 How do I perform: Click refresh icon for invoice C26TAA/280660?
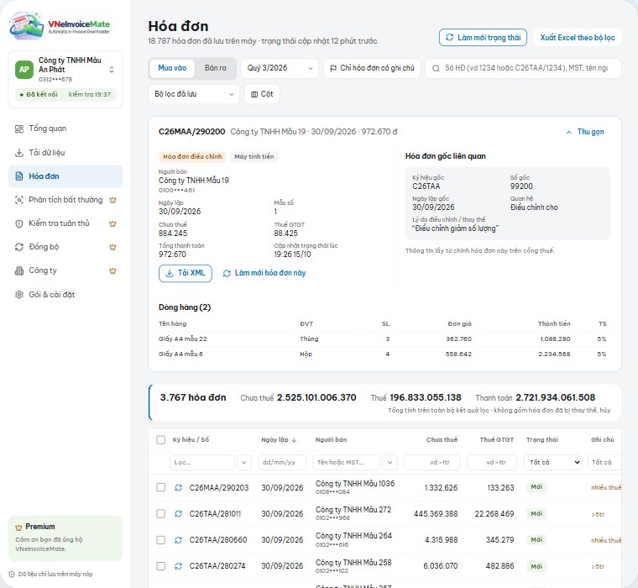178,540
